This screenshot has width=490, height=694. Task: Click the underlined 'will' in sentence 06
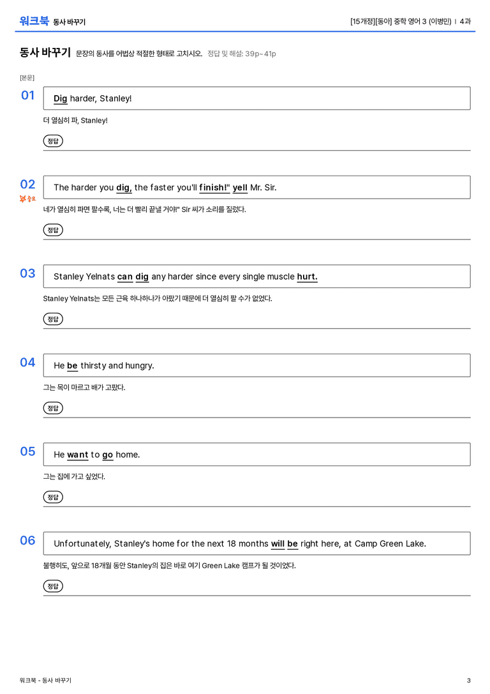[278, 543]
